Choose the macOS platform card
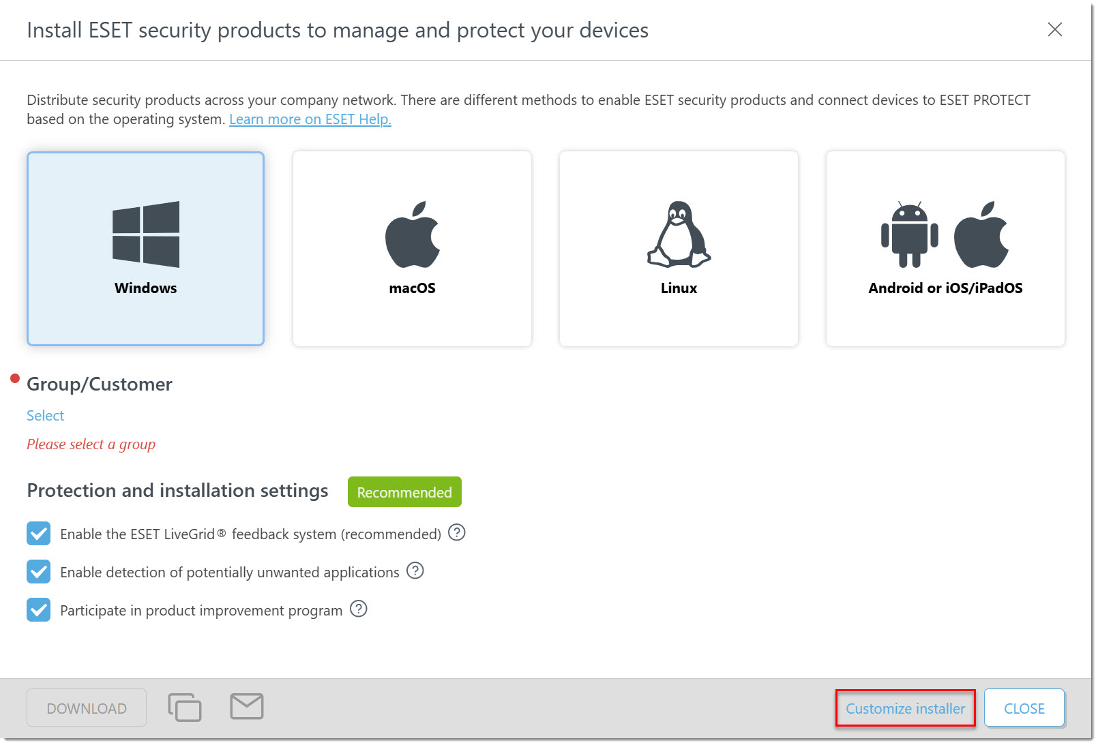The width and height of the screenshot is (1098, 745). click(412, 249)
